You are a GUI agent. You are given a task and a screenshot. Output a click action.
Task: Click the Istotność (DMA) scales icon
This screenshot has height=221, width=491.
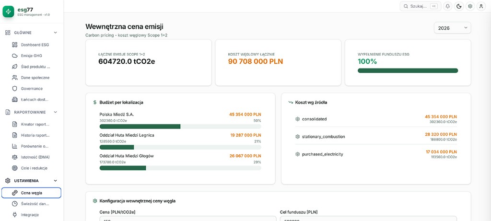(x=14, y=157)
